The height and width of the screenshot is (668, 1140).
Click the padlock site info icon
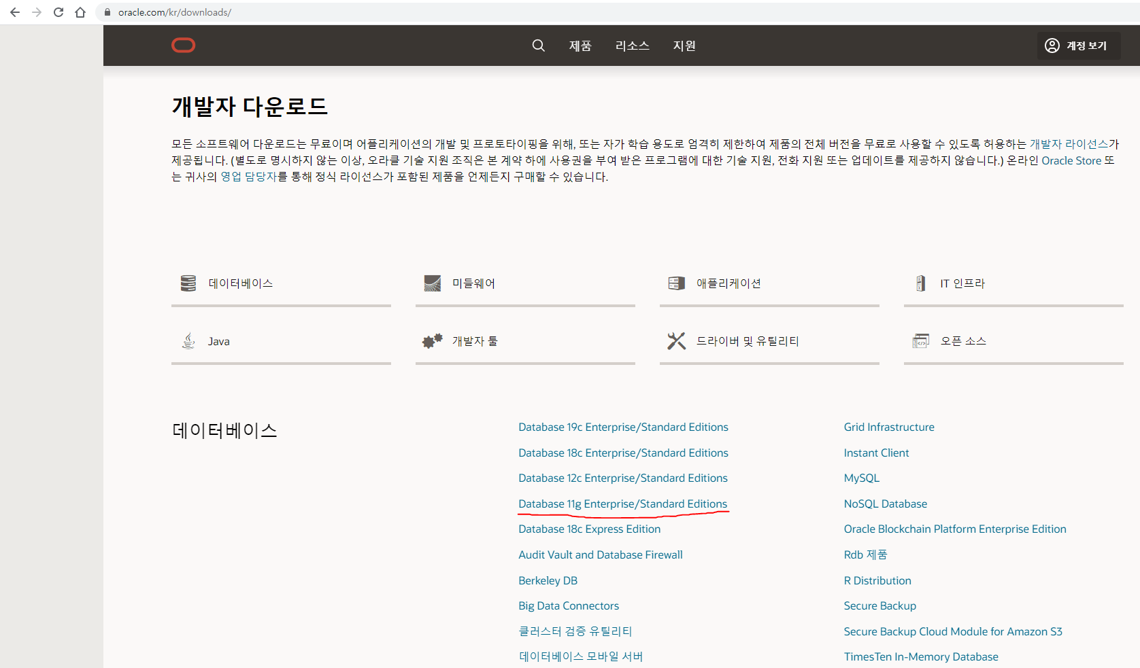107,12
